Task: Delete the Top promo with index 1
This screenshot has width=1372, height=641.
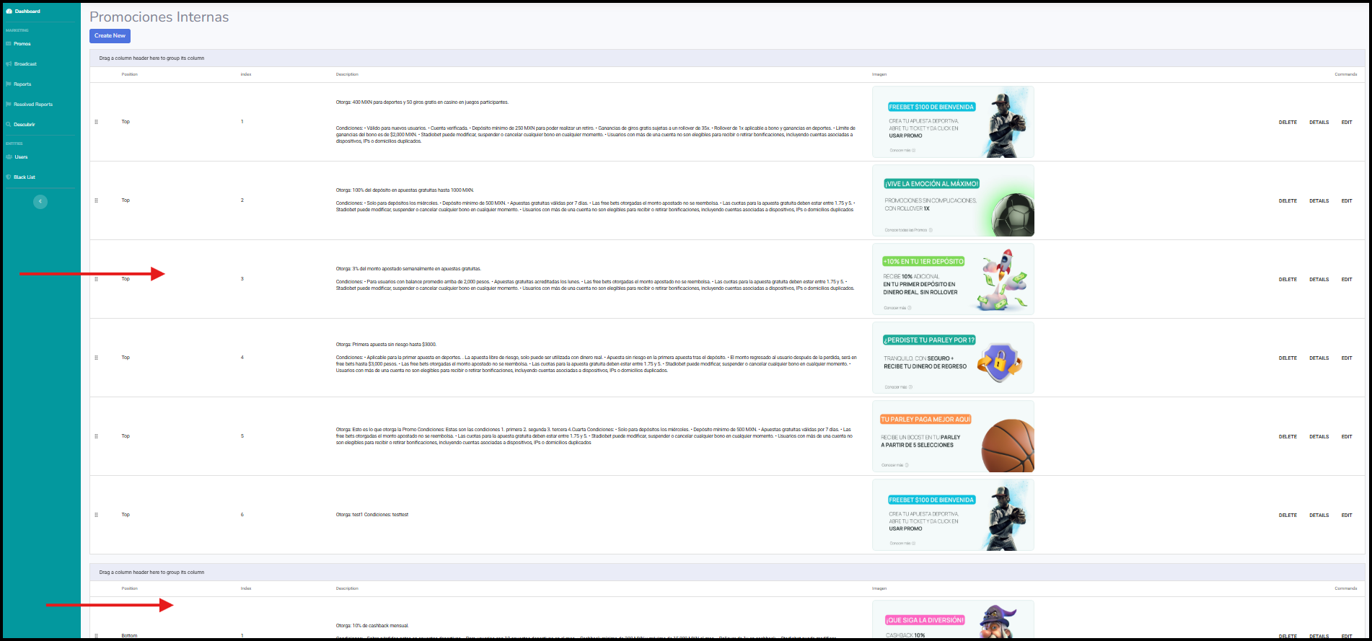Action: [1288, 123]
